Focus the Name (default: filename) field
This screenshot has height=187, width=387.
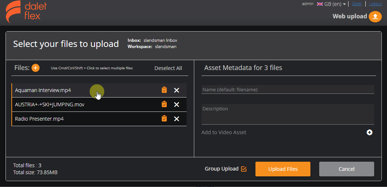coord(288,90)
